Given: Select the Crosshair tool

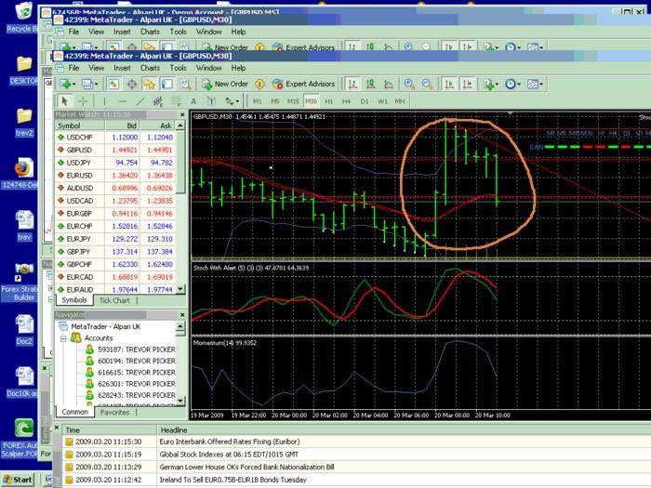Looking at the screenshot, I should click(x=83, y=100).
